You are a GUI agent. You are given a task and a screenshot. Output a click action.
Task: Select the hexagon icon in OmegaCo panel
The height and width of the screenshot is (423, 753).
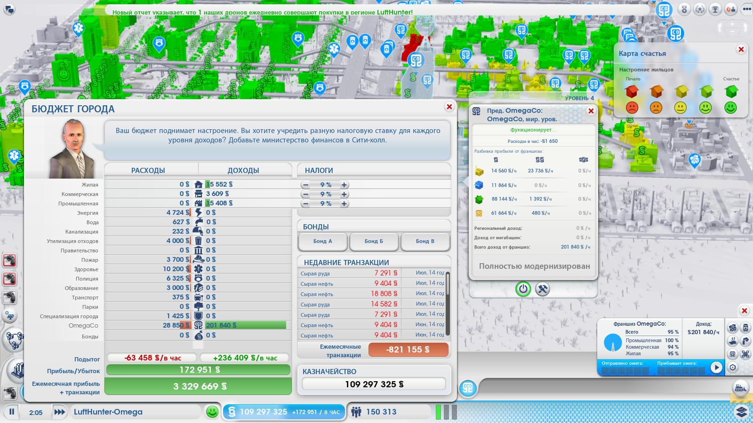pos(733,367)
